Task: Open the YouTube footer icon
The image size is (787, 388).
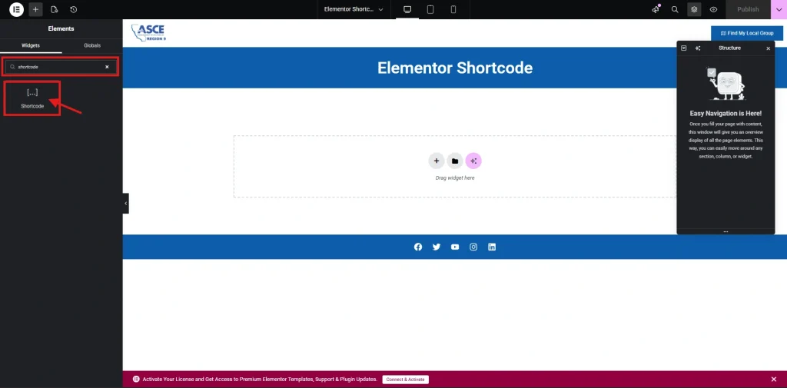Action: [455, 247]
